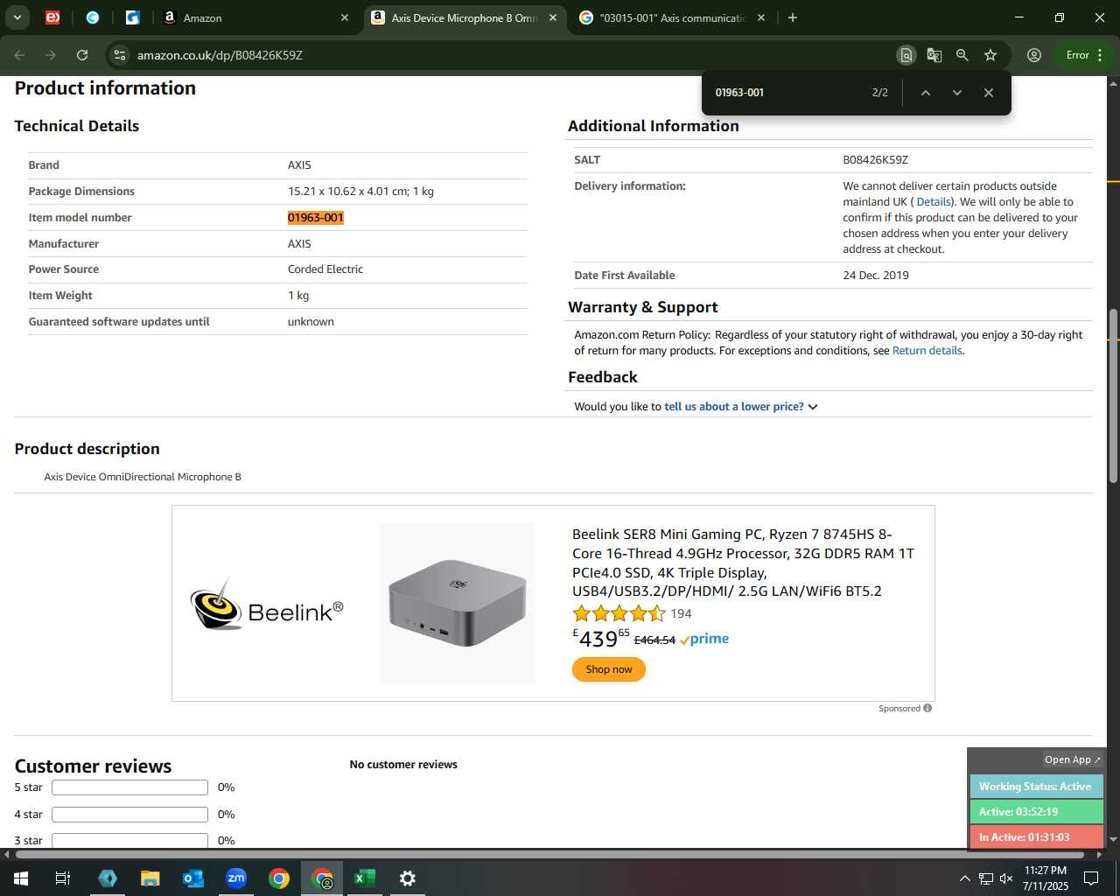
Task: Switch to the "03015-001" Google search tab
Action: 672,17
